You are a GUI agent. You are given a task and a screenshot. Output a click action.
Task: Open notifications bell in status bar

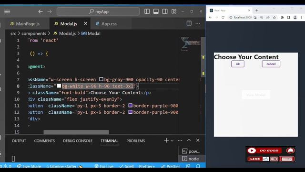pyautogui.click(x=198, y=166)
